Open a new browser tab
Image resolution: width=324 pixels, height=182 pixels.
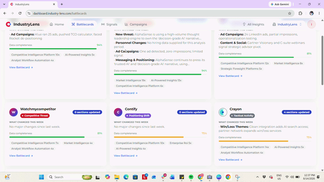click(62, 4)
